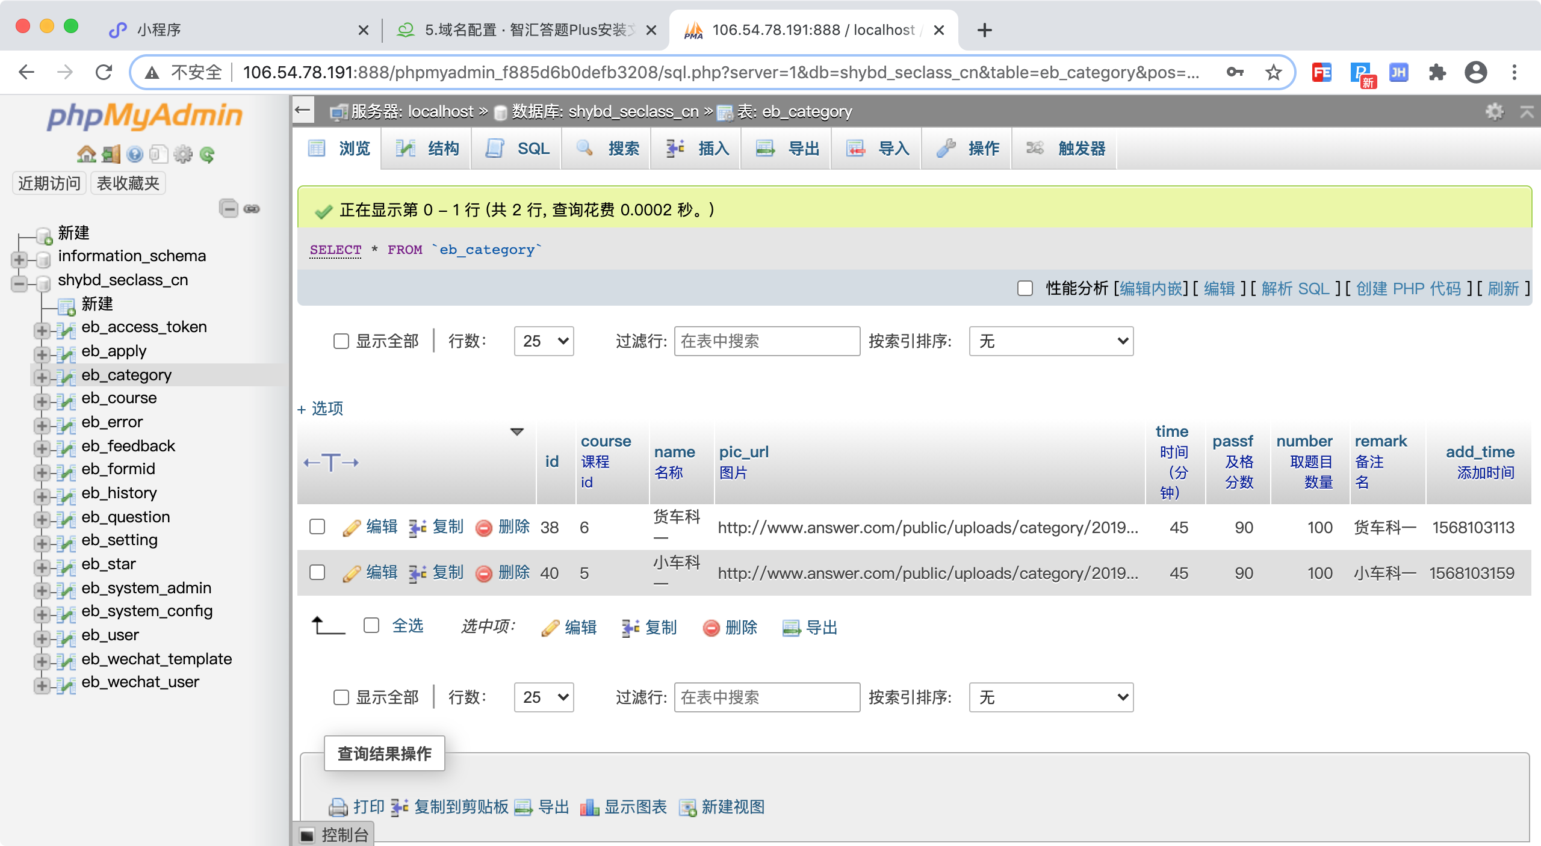This screenshot has height=846, width=1541.
Task: Expand the eb_course table tree node
Action: [42, 401]
